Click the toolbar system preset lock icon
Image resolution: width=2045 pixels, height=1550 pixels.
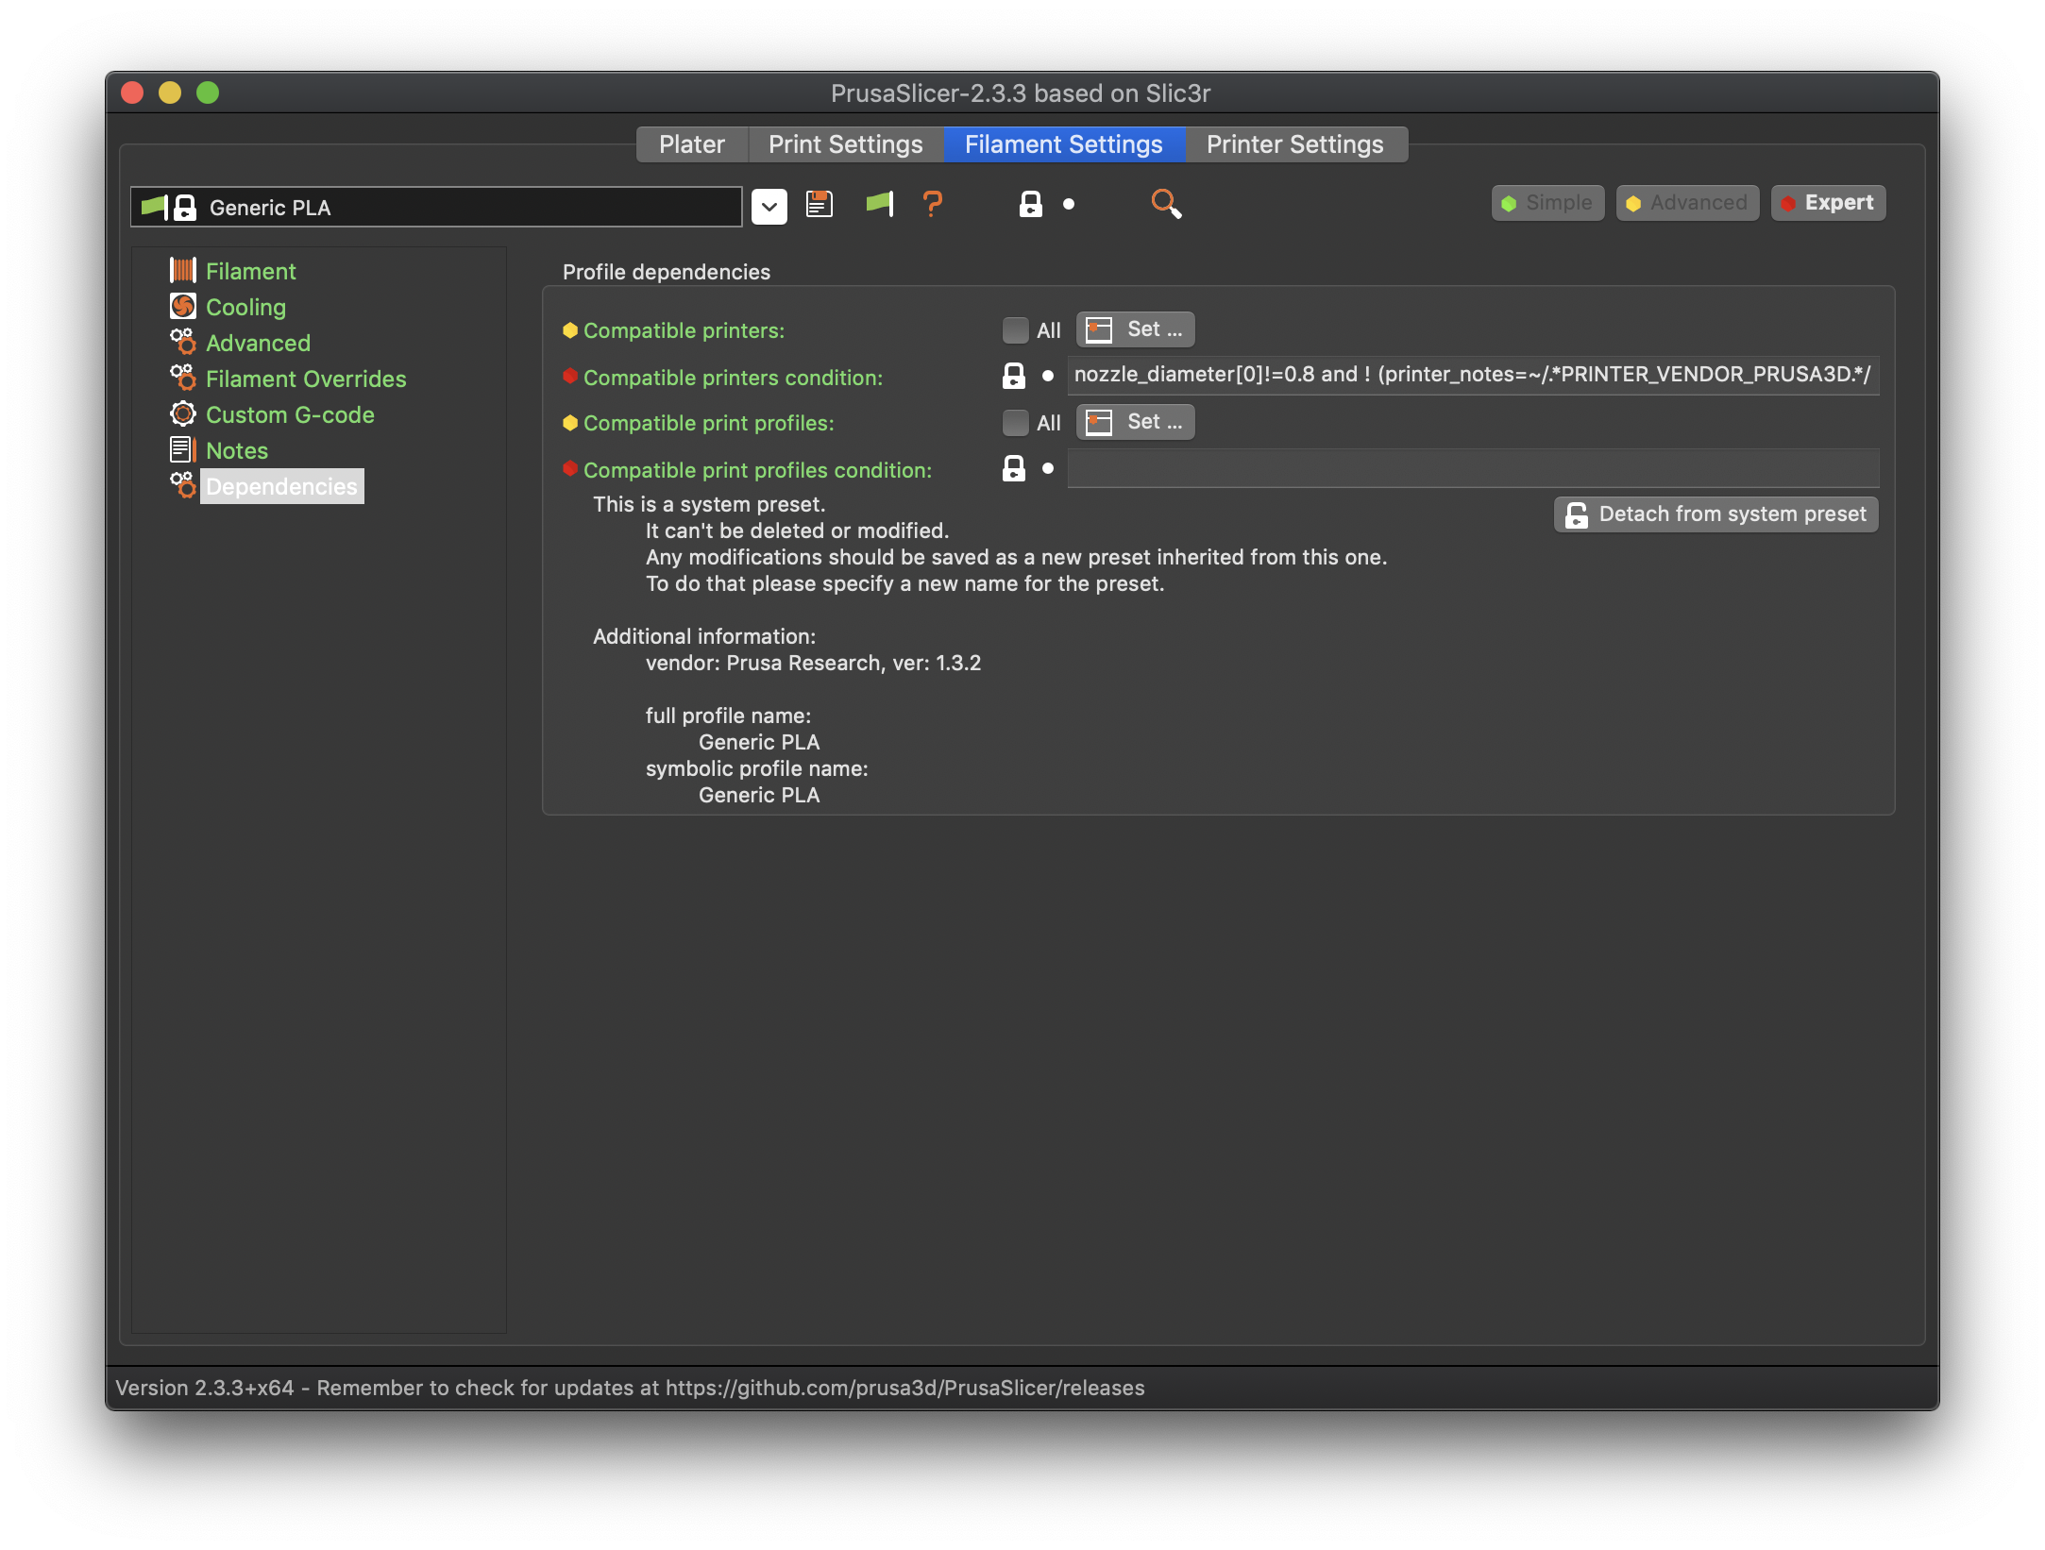[x=1030, y=204]
